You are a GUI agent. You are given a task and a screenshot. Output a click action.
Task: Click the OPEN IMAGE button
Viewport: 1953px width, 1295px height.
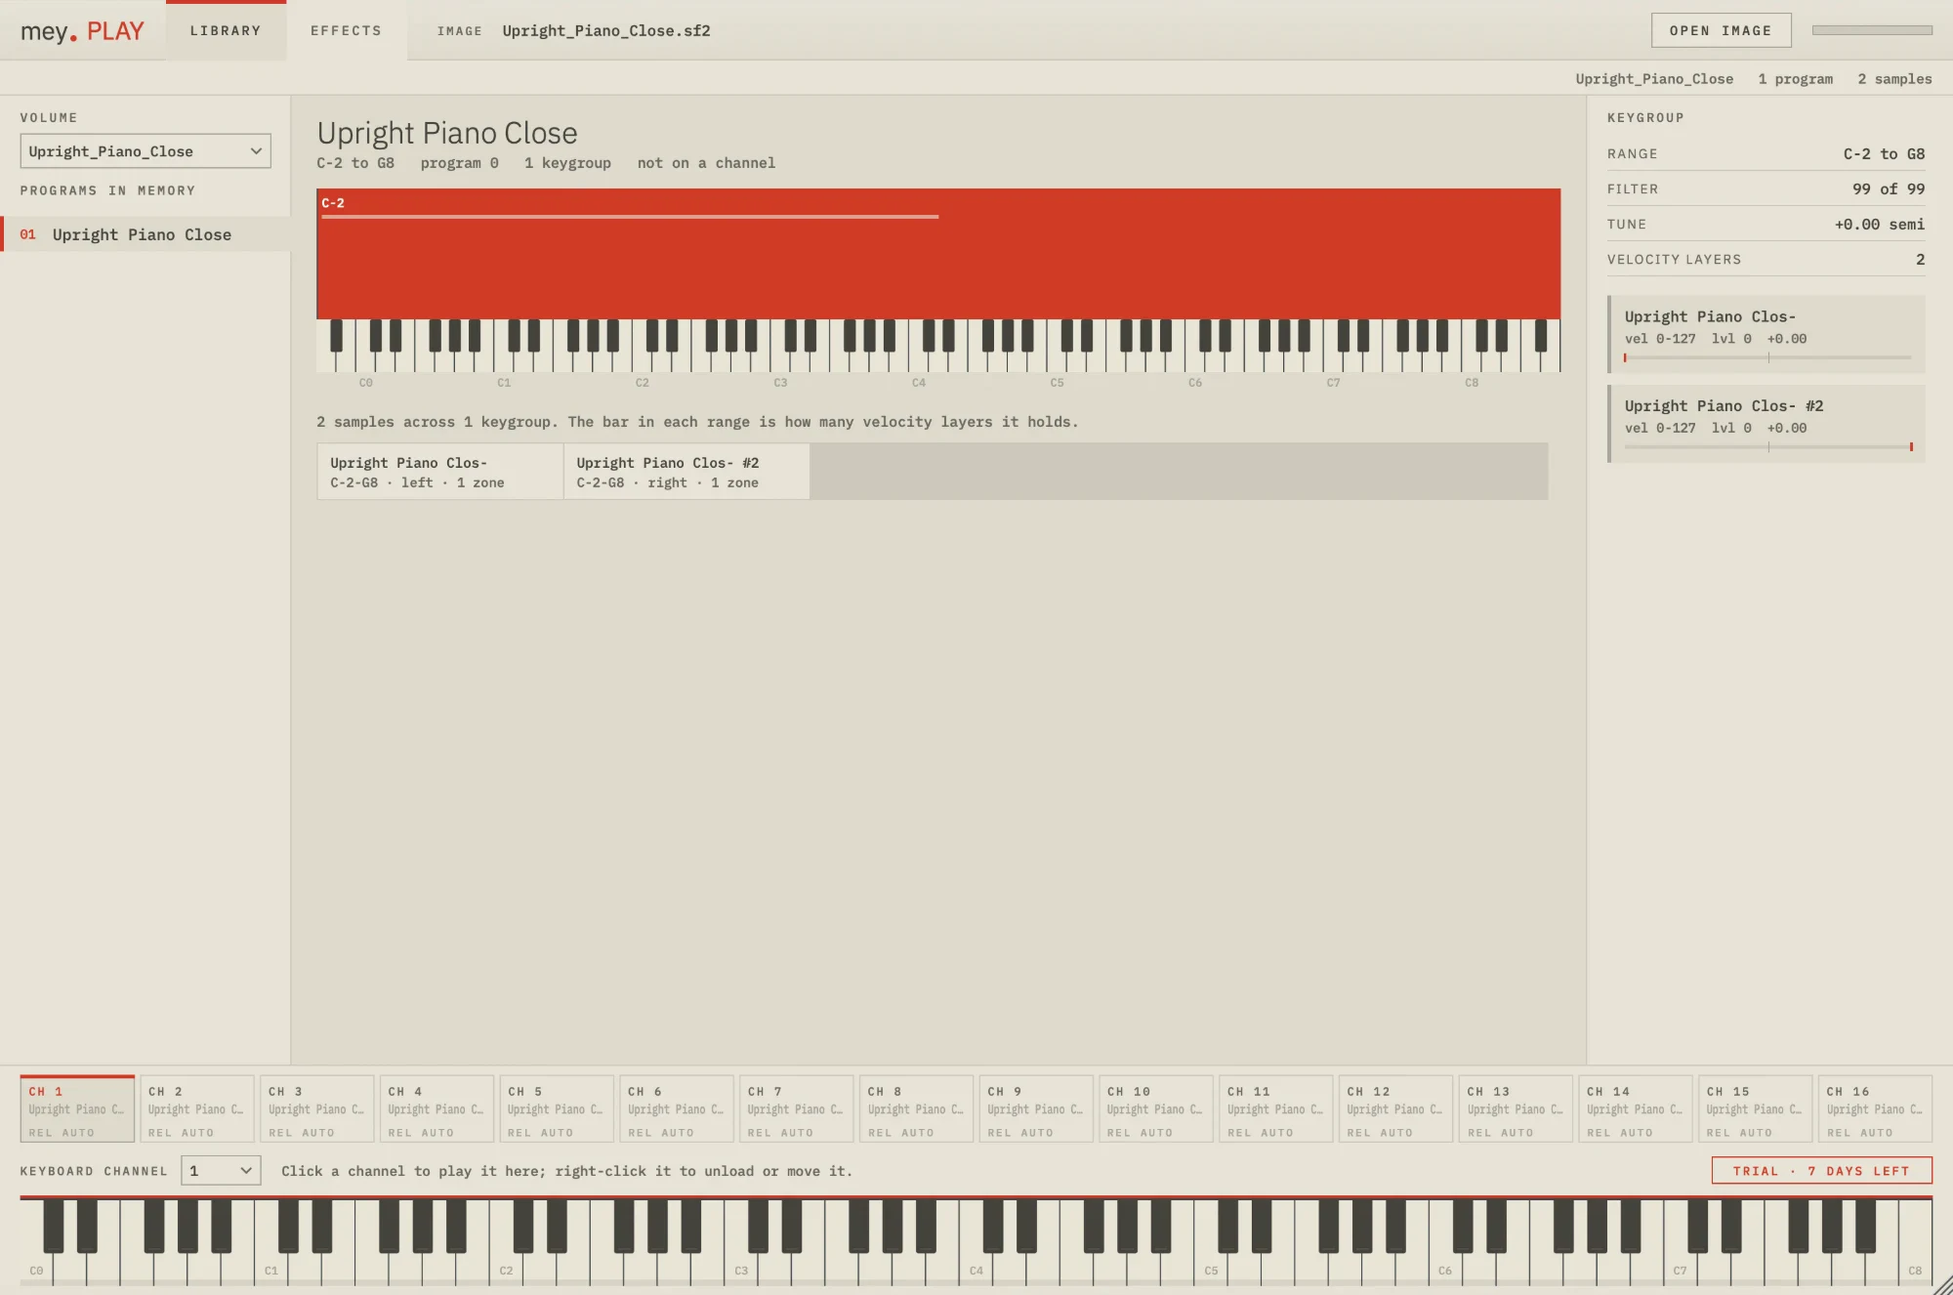click(1721, 30)
